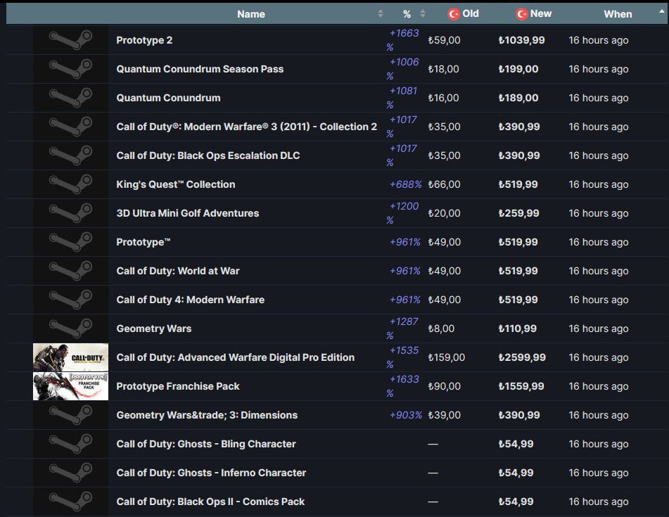Image resolution: width=669 pixels, height=517 pixels.
Task: Open the Prototype 2 game link
Action: (144, 40)
